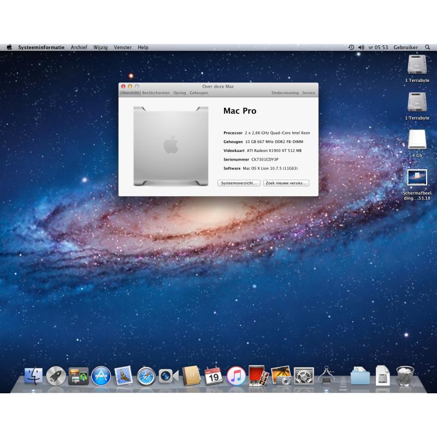Open the Help menu
The image size is (437, 437).
click(x=143, y=48)
